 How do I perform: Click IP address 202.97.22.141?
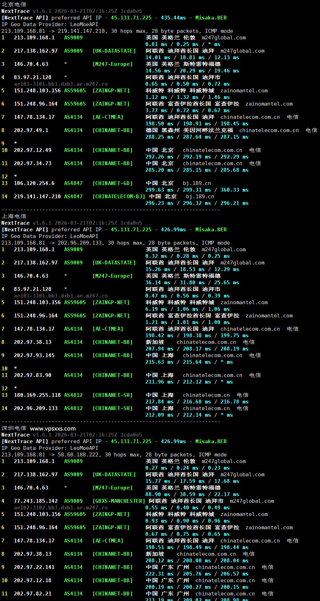[34, 567]
